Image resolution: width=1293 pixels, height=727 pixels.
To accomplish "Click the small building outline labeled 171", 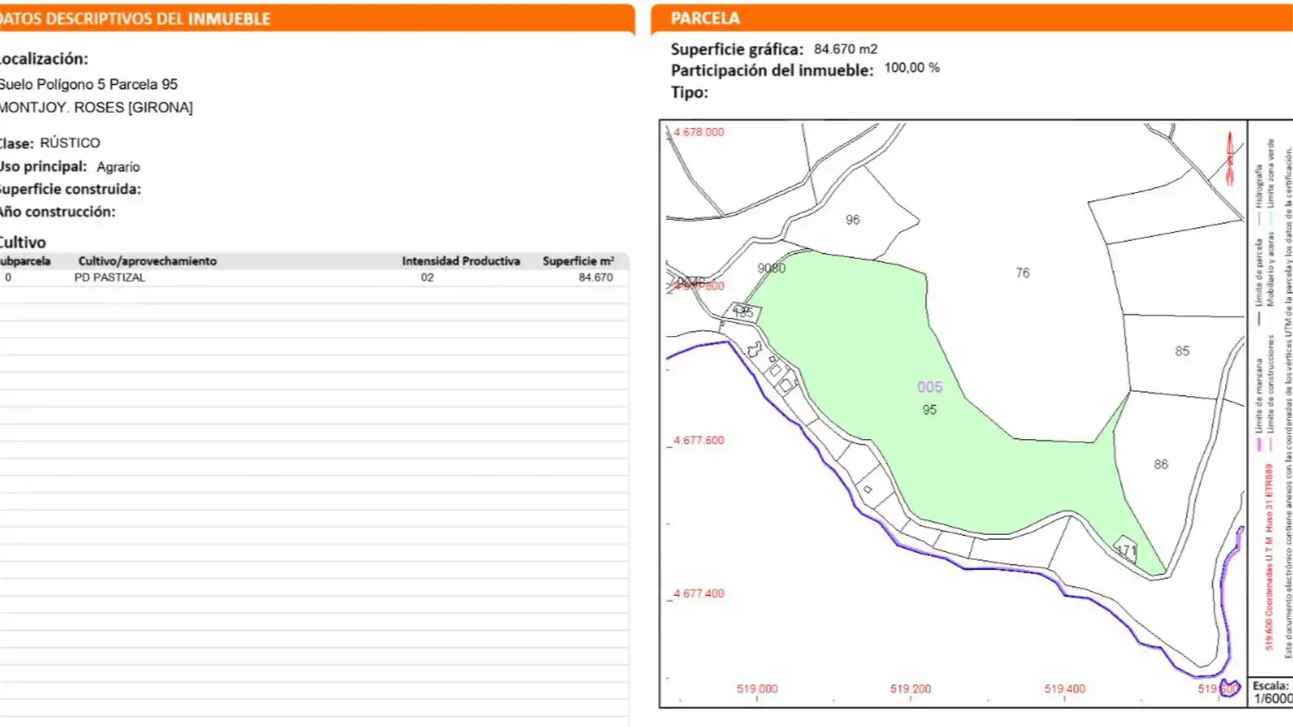I will (1126, 550).
